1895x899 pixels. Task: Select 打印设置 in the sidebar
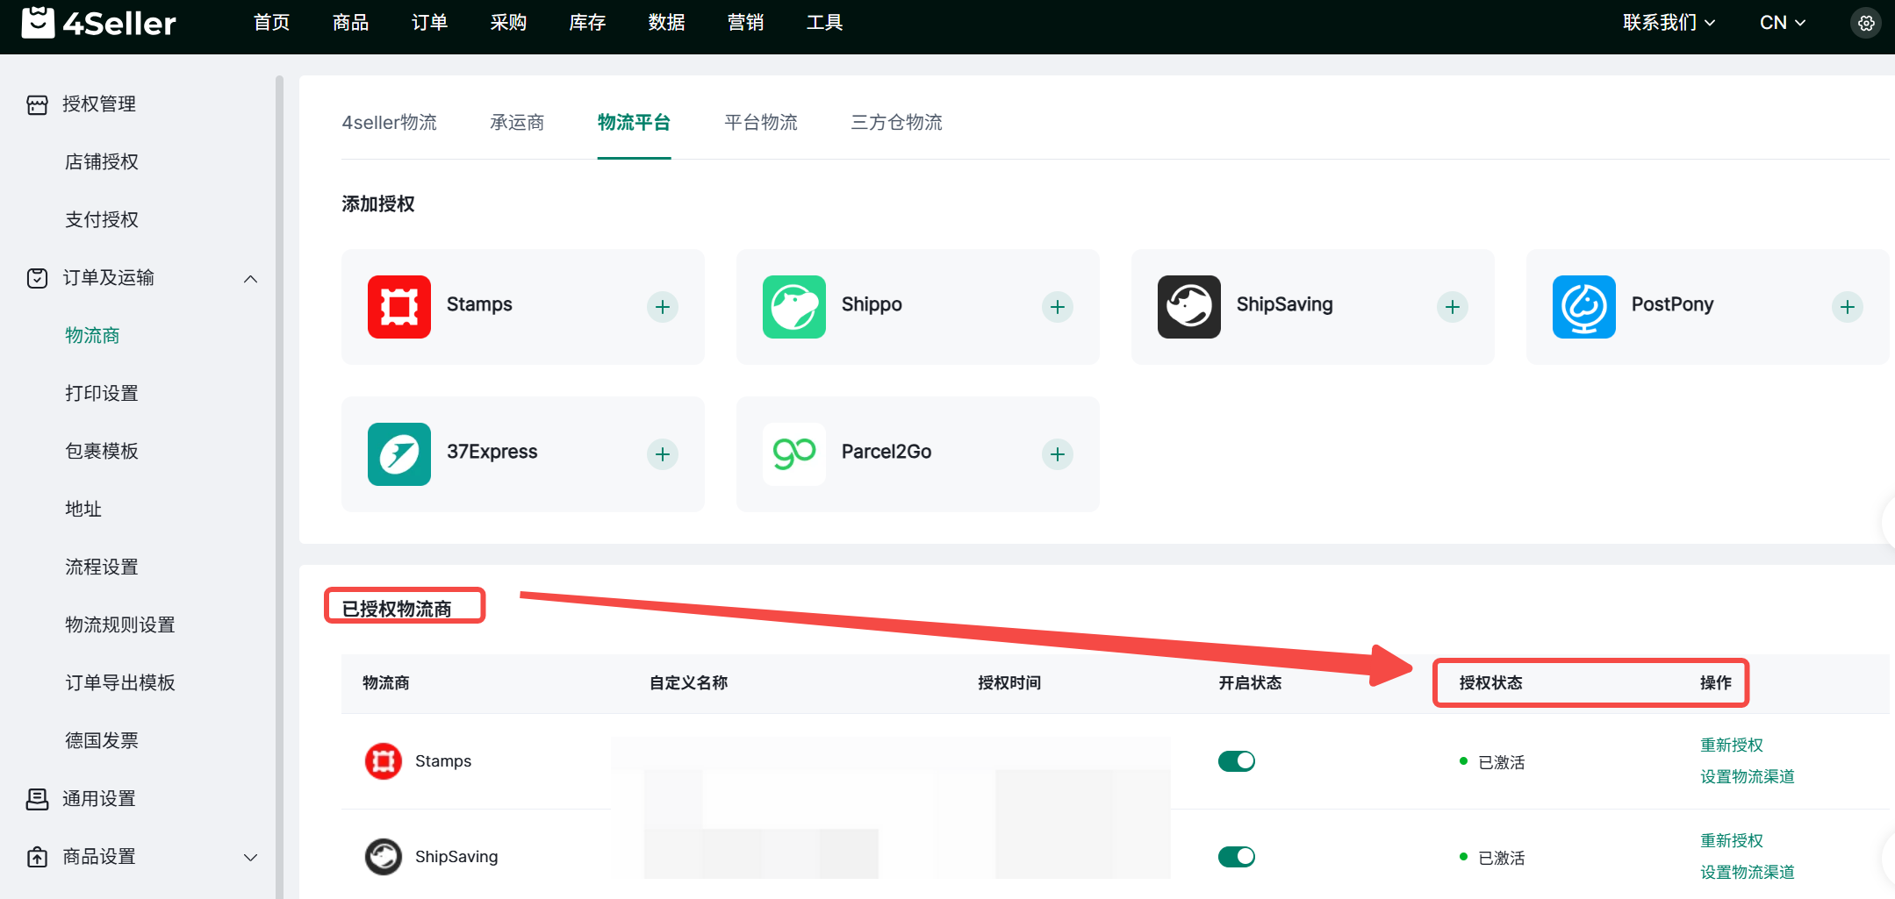point(102,393)
